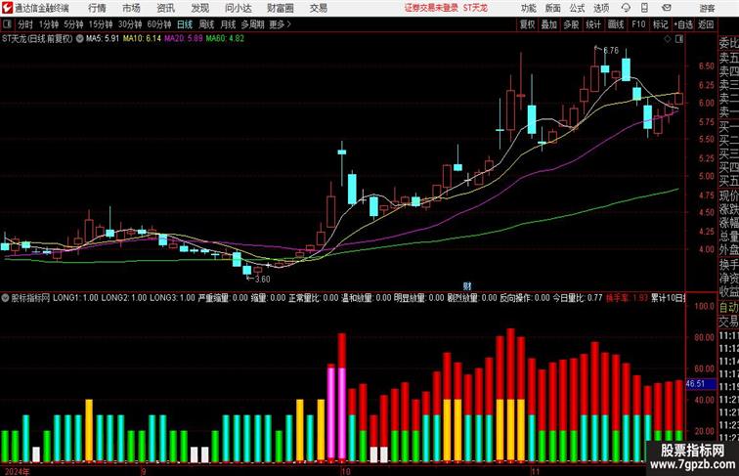Add stock via +自选 button

click(683, 24)
